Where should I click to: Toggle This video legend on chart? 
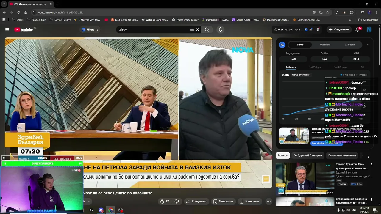348,75
